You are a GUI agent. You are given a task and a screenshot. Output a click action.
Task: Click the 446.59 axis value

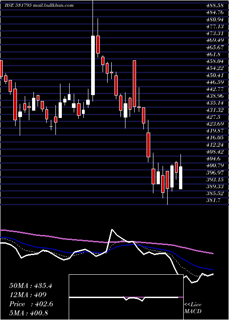tap(215, 82)
